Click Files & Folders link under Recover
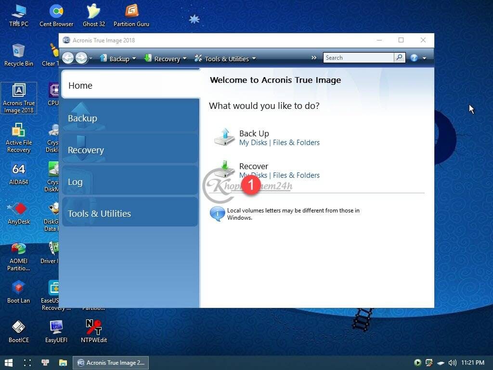Image resolution: width=493 pixels, height=370 pixels. [x=296, y=175]
